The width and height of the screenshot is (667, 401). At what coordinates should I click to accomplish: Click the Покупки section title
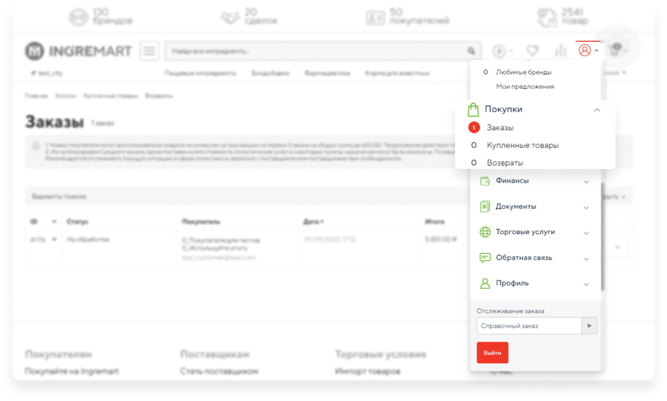coord(503,109)
